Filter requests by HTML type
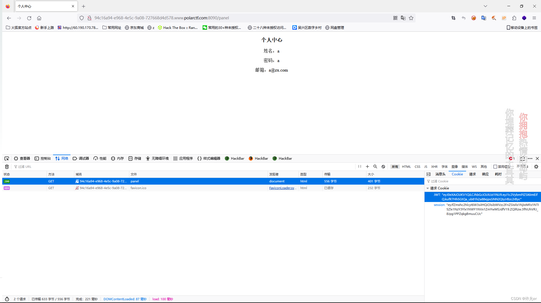Viewport: 541px width, 303px height. [x=406, y=167]
